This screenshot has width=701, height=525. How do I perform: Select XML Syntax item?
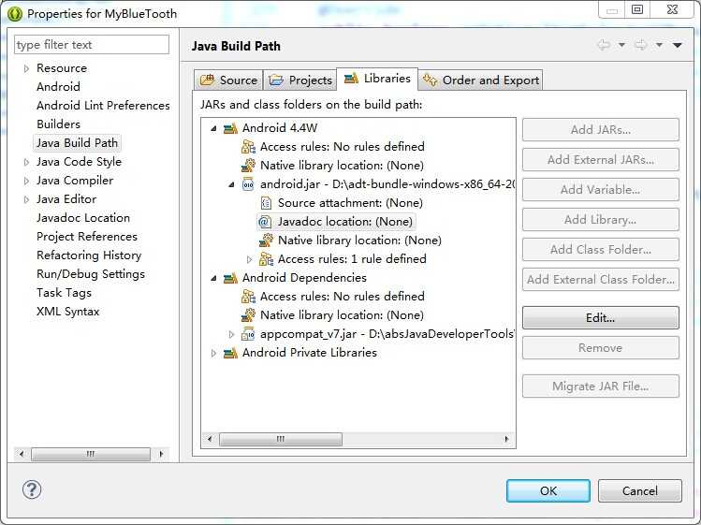coord(68,312)
